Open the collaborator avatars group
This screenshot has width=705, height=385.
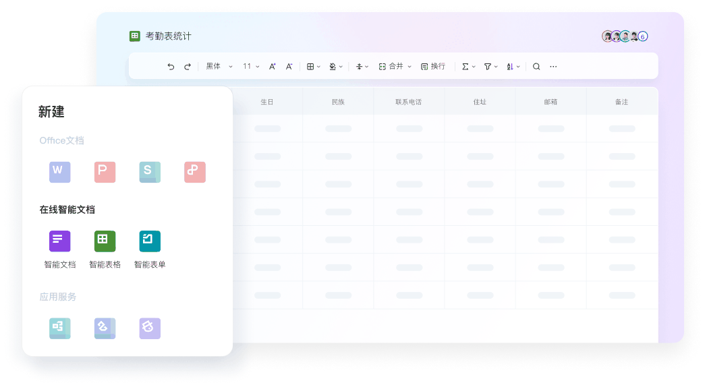pyautogui.click(x=625, y=36)
